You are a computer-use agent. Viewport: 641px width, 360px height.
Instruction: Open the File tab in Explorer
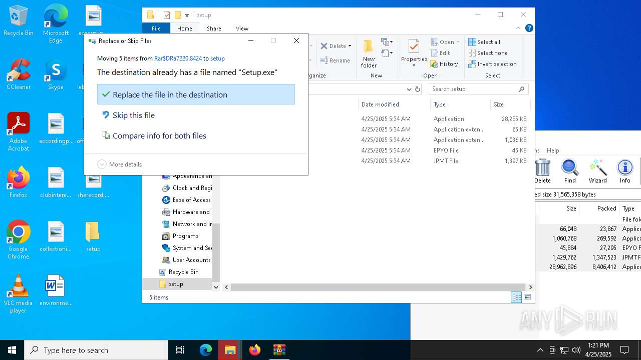156,28
